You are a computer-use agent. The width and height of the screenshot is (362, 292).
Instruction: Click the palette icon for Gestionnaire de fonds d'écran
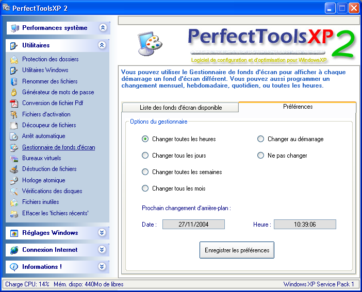(x=14, y=147)
